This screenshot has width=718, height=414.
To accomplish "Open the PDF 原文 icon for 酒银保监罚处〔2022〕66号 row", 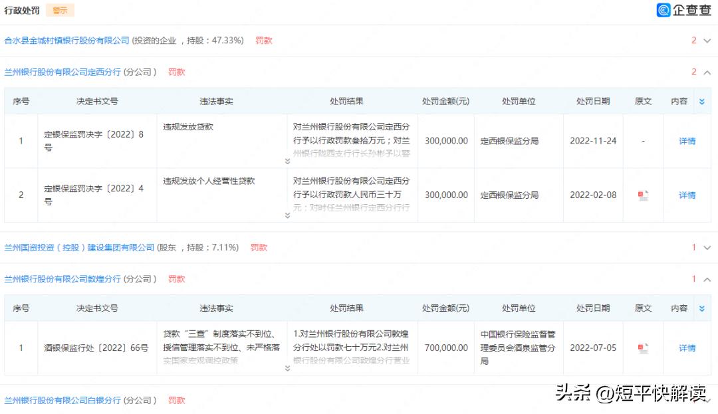I will (x=642, y=348).
